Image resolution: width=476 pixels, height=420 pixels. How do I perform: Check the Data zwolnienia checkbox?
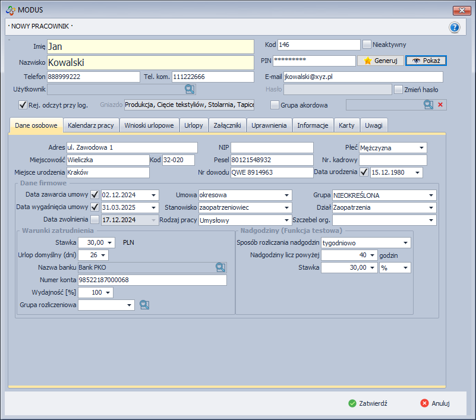(95, 220)
